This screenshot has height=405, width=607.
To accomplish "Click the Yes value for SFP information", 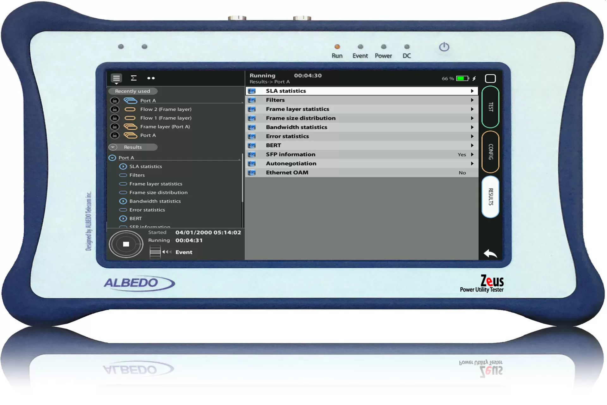I will (462, 155).
